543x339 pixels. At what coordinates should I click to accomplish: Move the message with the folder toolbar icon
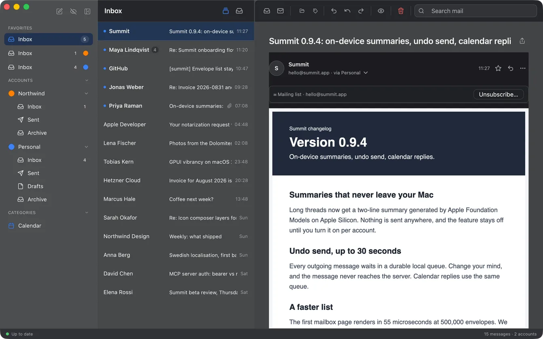tap(302, 11)
